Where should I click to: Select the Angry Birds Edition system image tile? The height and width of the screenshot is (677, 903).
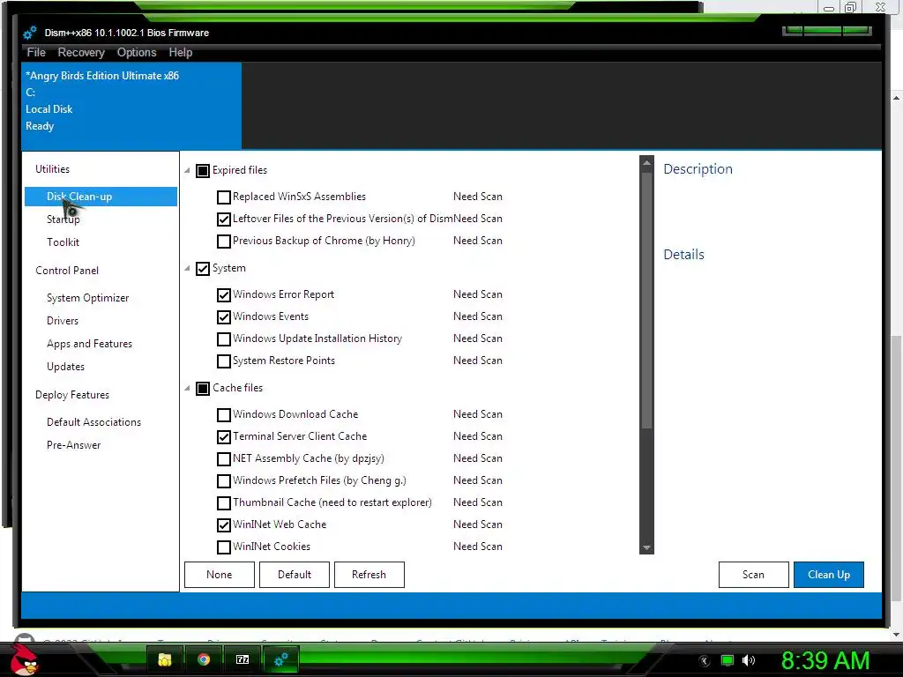pyautogui.click(x=131, y=106)
